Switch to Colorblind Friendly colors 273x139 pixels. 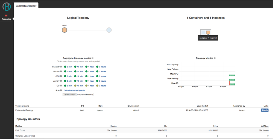click(85, 95)
